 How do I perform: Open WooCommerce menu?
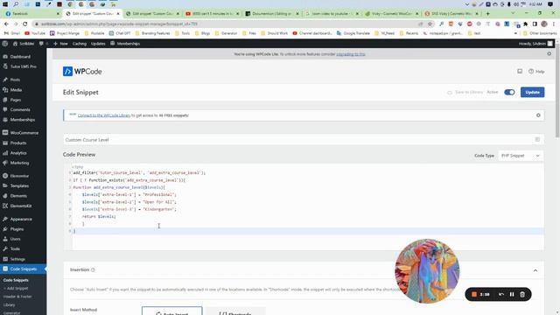[x=24, y=132]
